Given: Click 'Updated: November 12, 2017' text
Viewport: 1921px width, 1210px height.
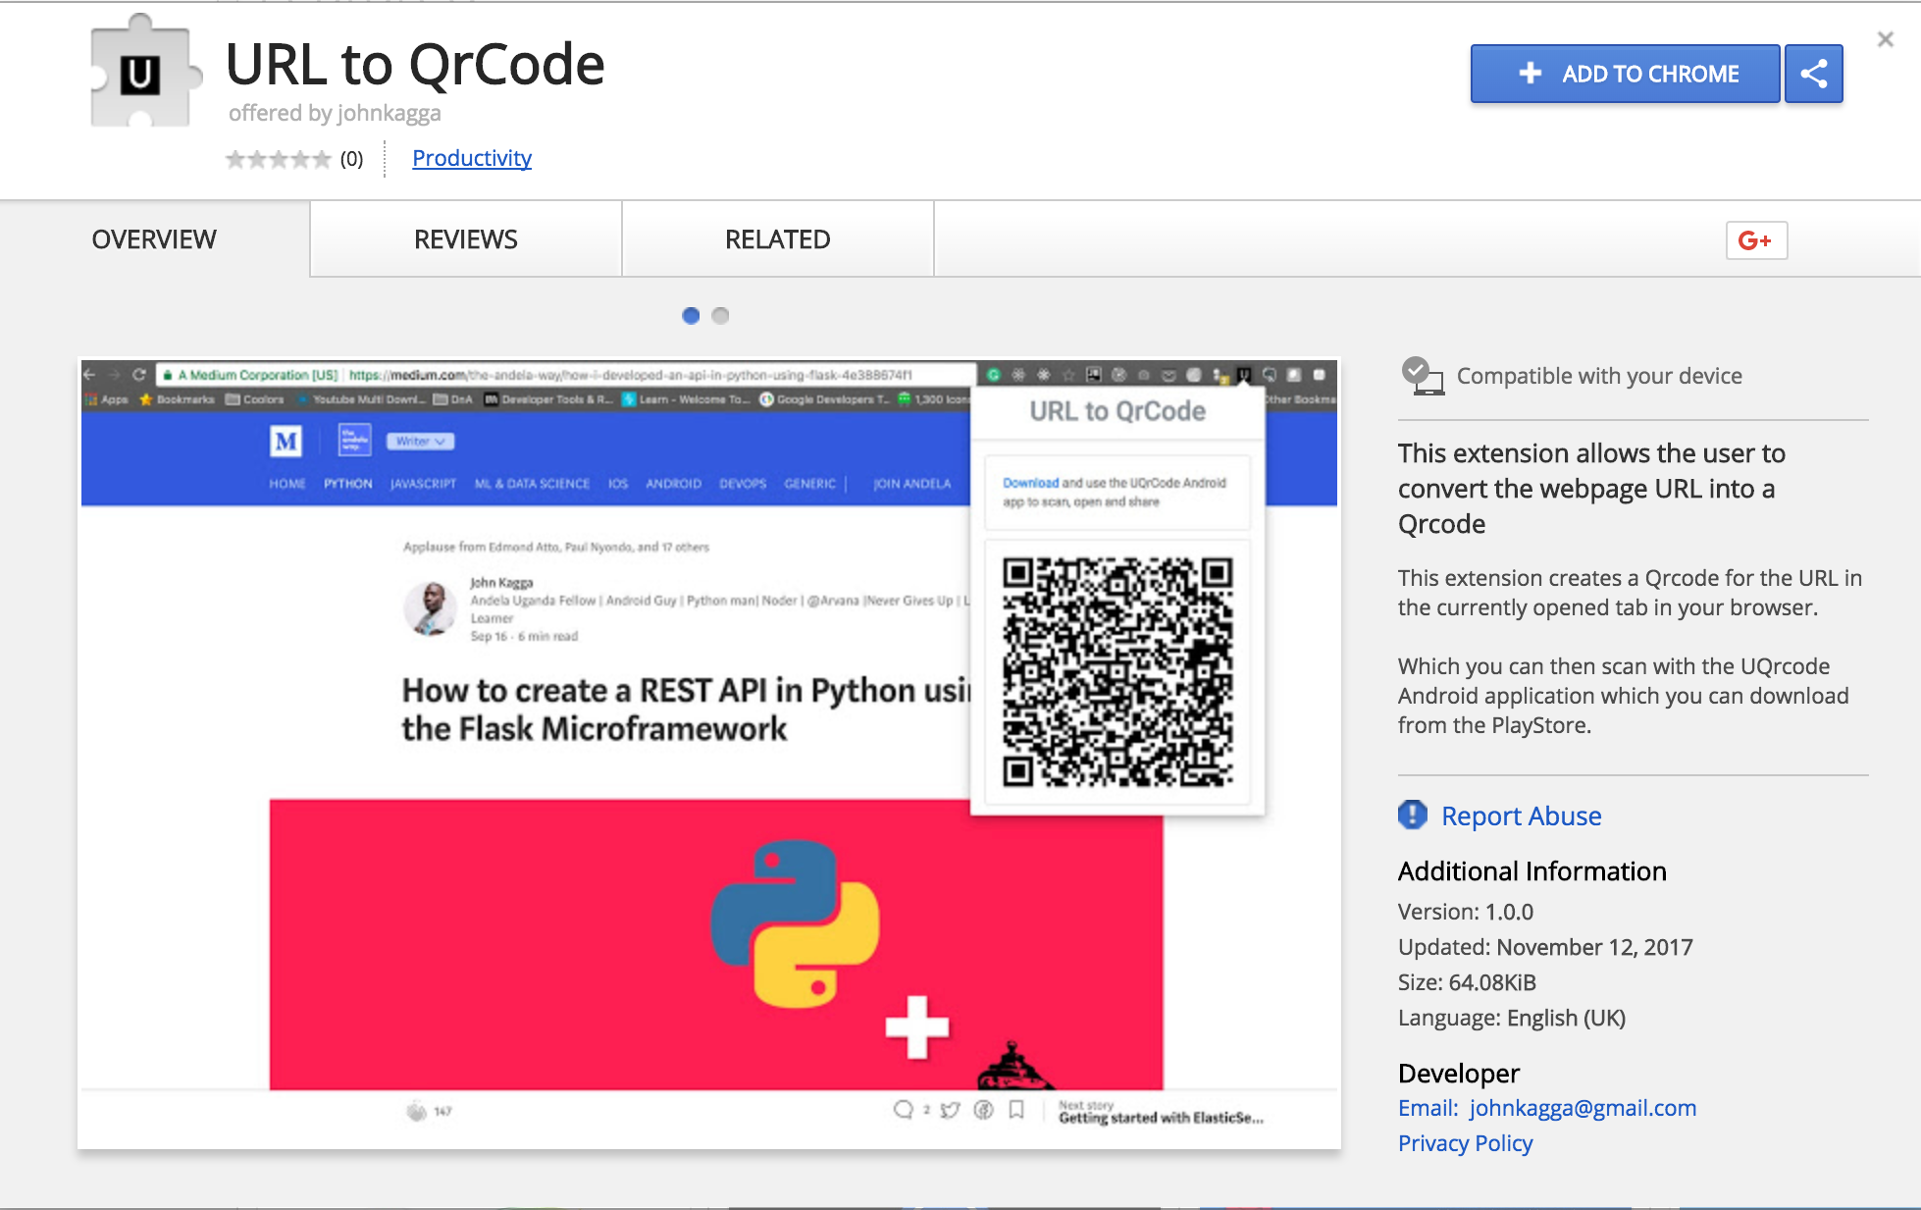Looking at the screenshot, I should pyautogui.click(x=1545, y=947).
